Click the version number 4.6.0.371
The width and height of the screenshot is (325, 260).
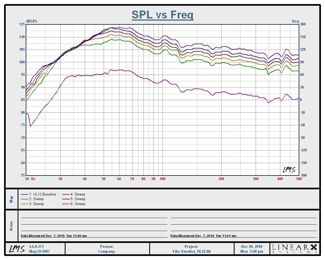pos(36,247)
